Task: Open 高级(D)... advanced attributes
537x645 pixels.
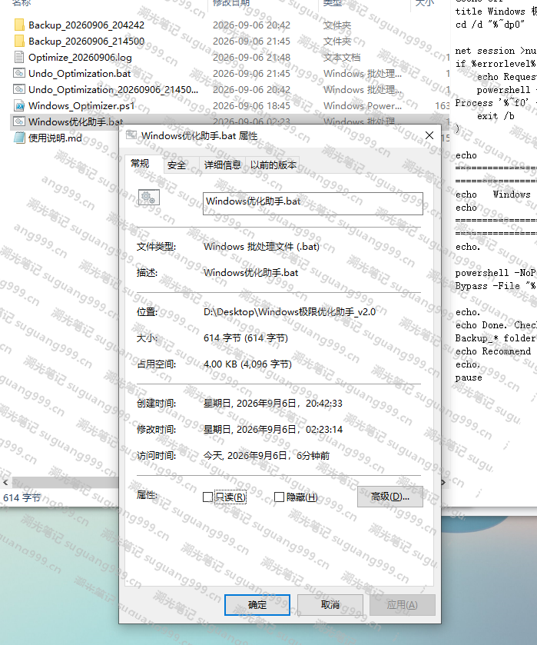Action: (x=389, y=497)
